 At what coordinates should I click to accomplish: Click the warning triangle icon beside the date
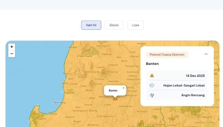click(152, 76)
